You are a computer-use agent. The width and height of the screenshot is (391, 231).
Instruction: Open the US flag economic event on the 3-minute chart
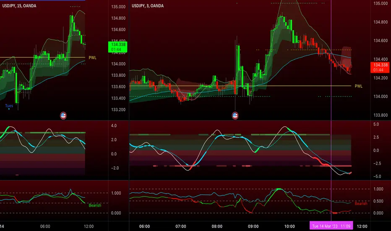[x=235, y=115]
